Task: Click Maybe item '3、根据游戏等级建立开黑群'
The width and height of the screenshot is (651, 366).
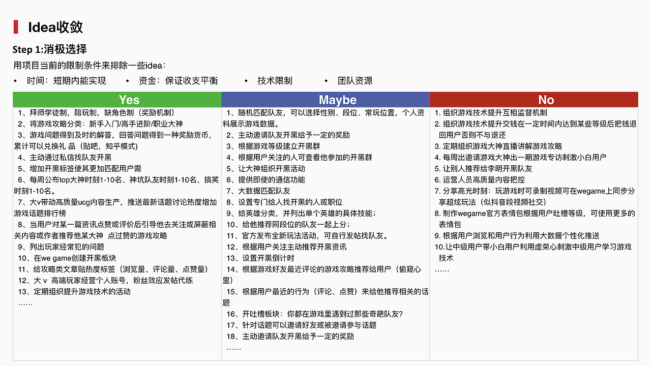Action: pyautogui.click(x=273, y=146)
